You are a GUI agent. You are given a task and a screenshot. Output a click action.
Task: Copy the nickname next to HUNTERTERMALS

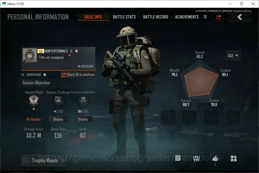pyautogui.click(x=76, y=51)
